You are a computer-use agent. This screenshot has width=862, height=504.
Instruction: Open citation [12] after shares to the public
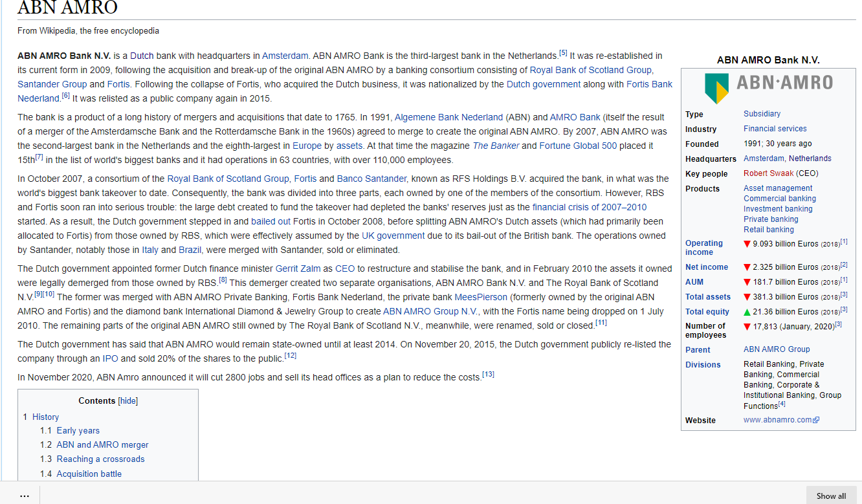(x=291, y=356)
